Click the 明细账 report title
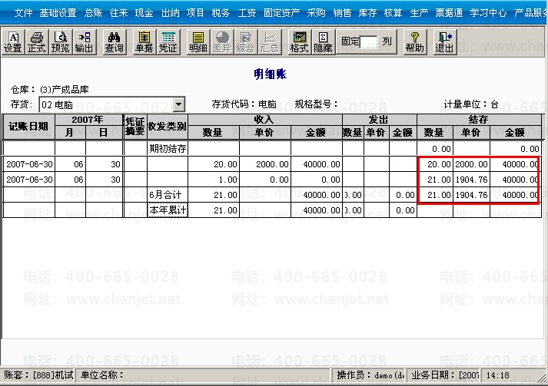This screenshot has width=548, height=386. tap(270, 74)
